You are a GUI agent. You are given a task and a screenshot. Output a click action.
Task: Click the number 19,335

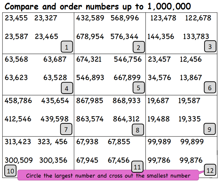[x=189, y=119]
